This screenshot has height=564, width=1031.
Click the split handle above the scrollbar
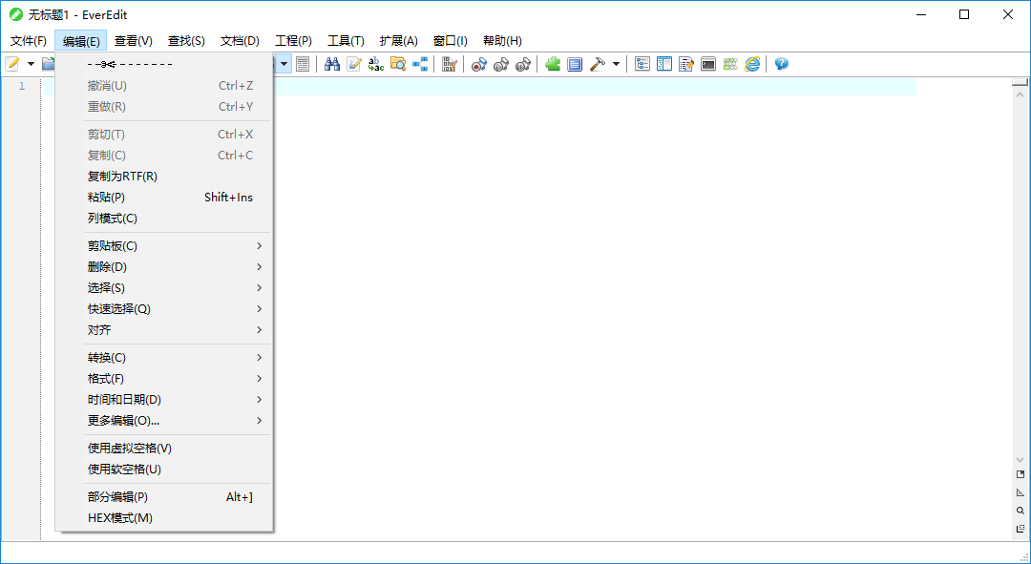point(1020,82)
